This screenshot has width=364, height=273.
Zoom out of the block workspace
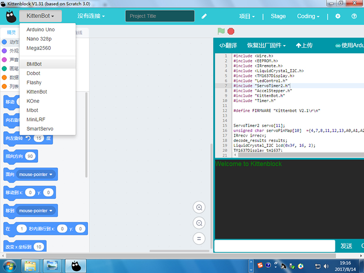point(199,223)
